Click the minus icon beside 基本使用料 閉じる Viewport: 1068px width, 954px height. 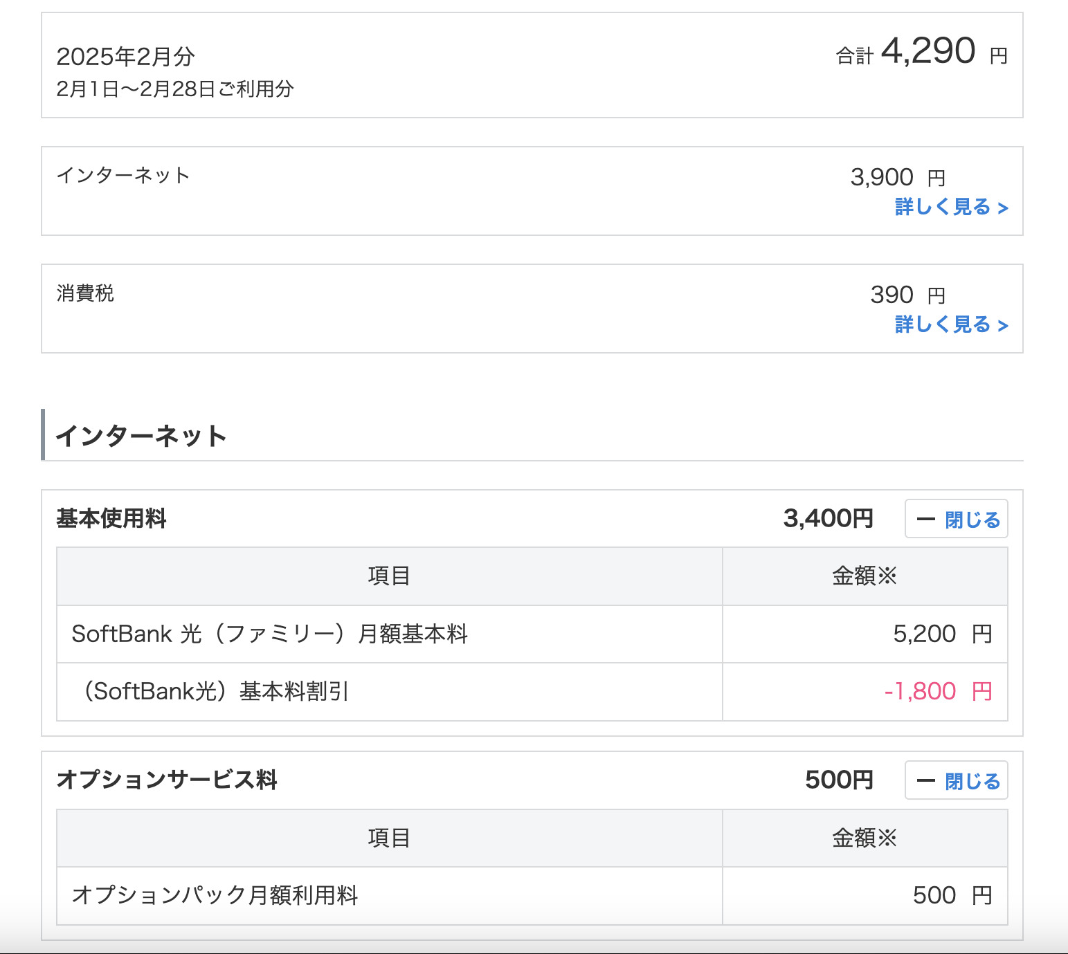[x=925, y=520]
